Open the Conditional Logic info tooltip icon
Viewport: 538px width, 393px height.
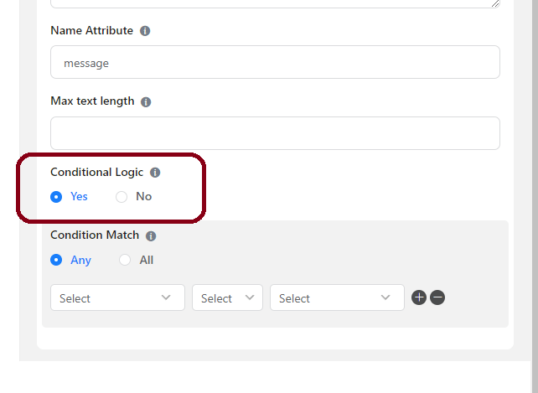(x=155, y=173)
